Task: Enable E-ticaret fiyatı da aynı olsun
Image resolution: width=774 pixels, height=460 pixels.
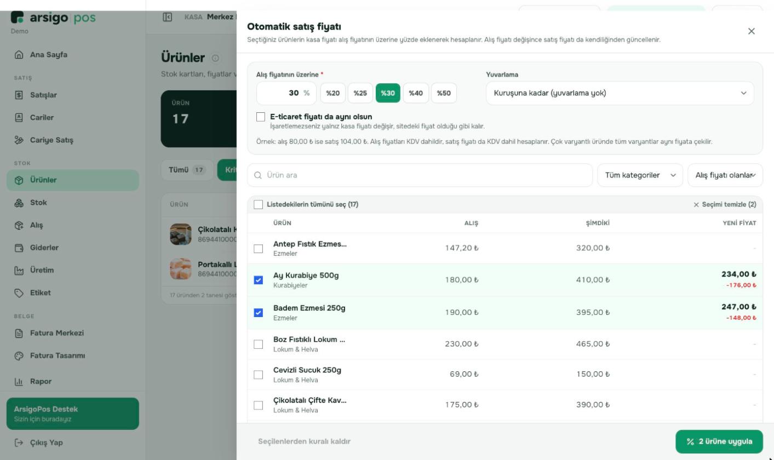Action: 261,117
